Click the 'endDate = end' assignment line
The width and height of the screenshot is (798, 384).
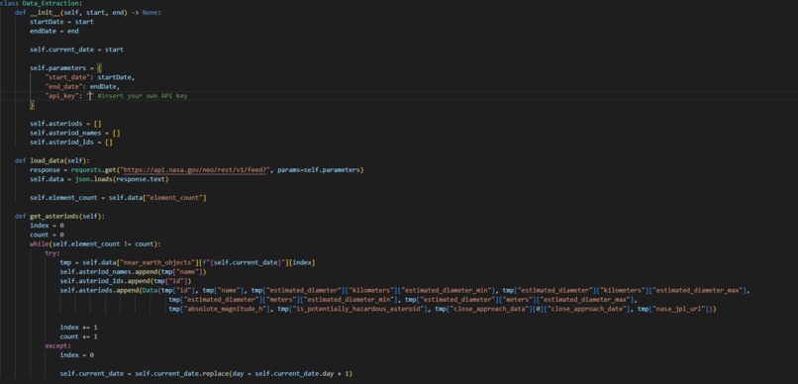click(x=53, y=31)
